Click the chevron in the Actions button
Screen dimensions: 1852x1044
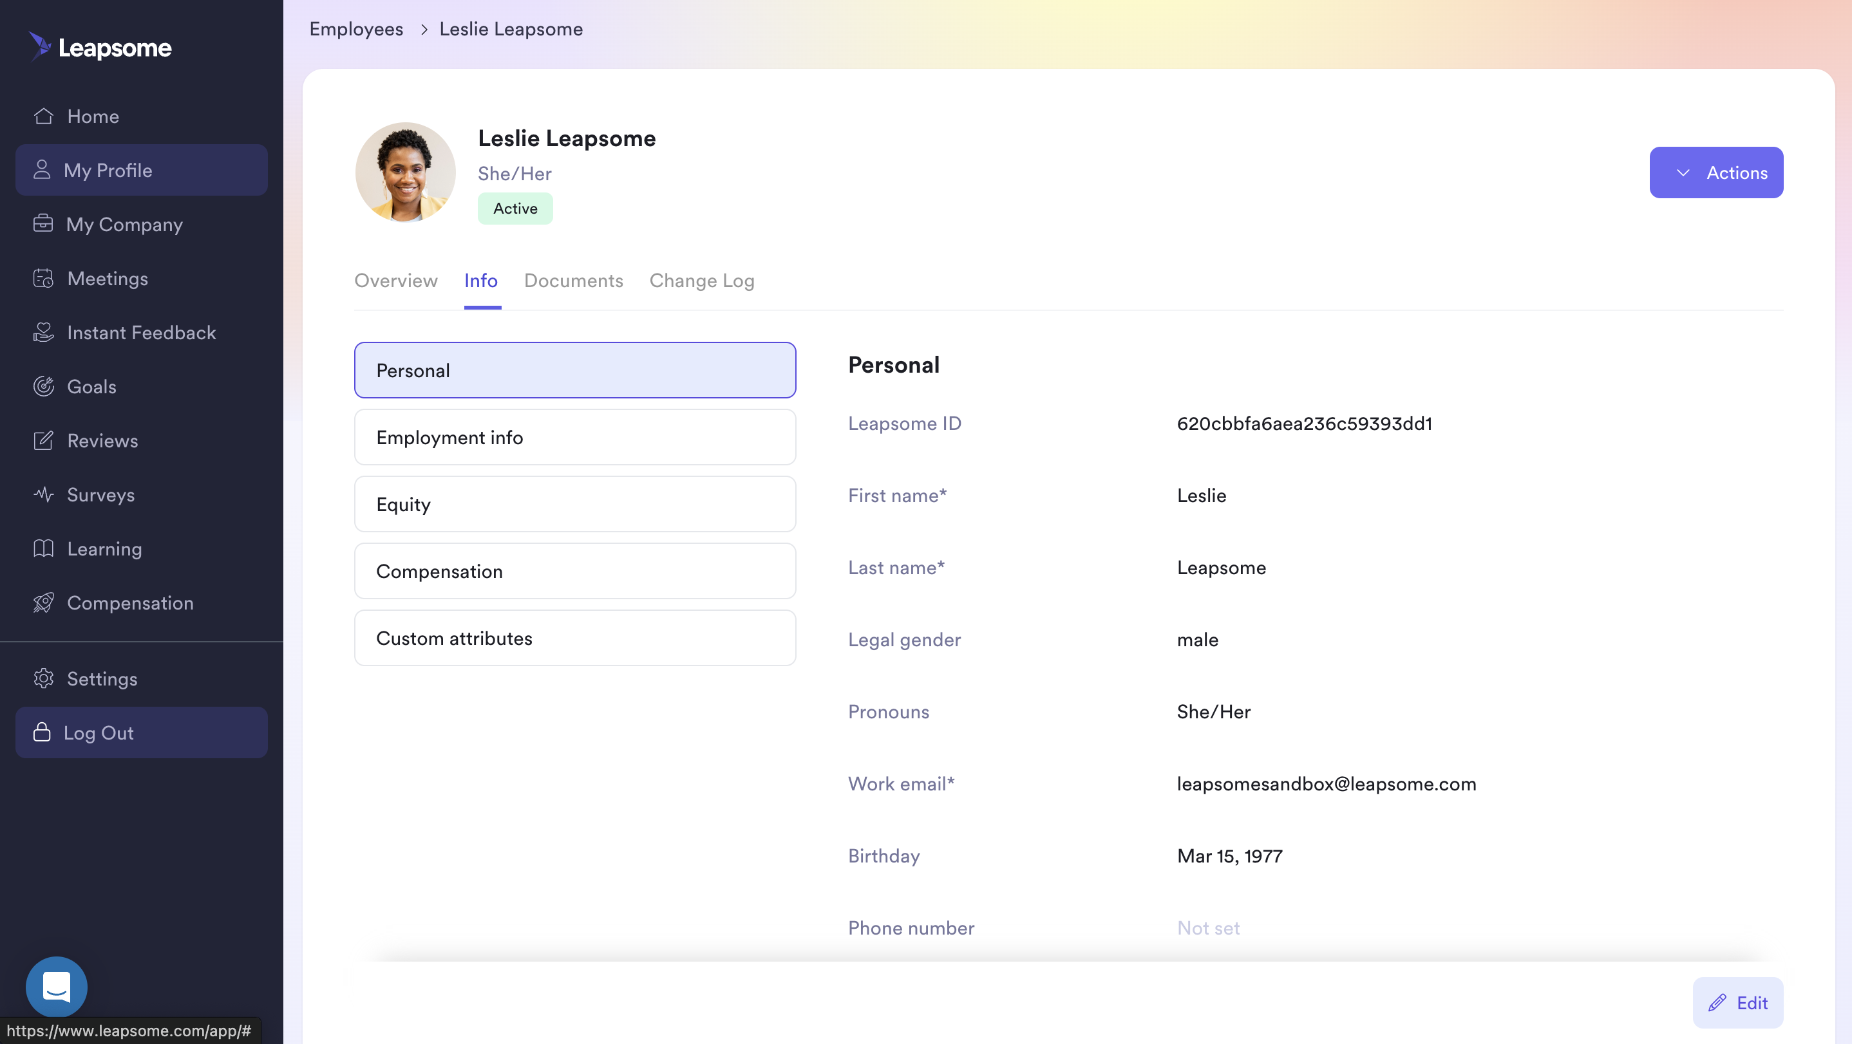tap(1683, 172)
